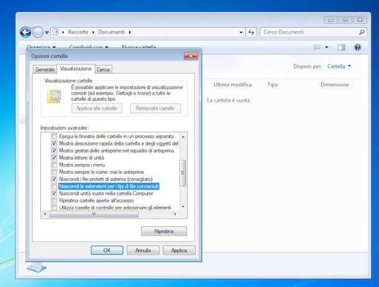
Task: Click the vertical scrollbar thumb in settings
Action: (183, 173)
